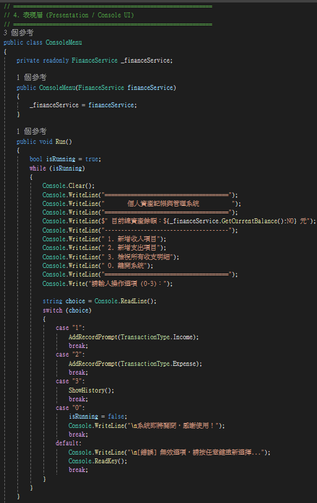
Task: Click the 'public class ConsoleMenu' declaration
Action: (x=43, y=42)
